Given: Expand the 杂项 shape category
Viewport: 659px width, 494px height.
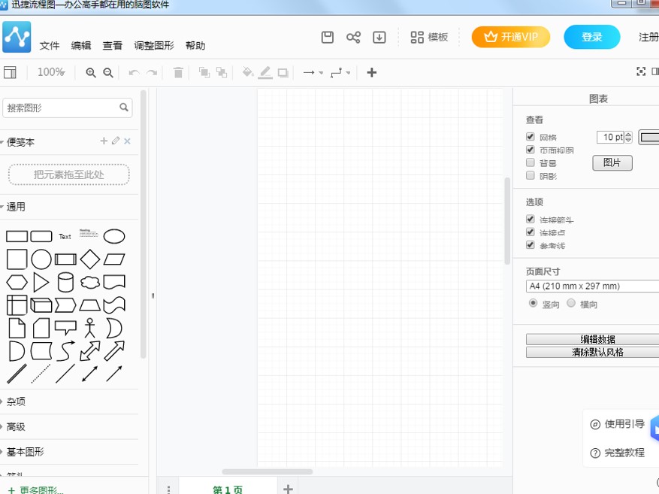Looking at the screenshot, I should (17, 402).
